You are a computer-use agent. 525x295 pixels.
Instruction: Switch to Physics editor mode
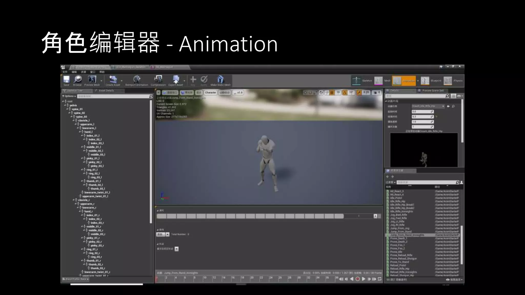click(x=453, y=81)
